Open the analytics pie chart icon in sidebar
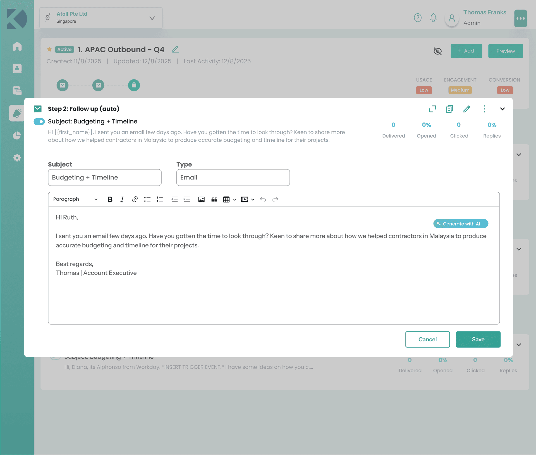536x455 pixels. coord(17,135)
